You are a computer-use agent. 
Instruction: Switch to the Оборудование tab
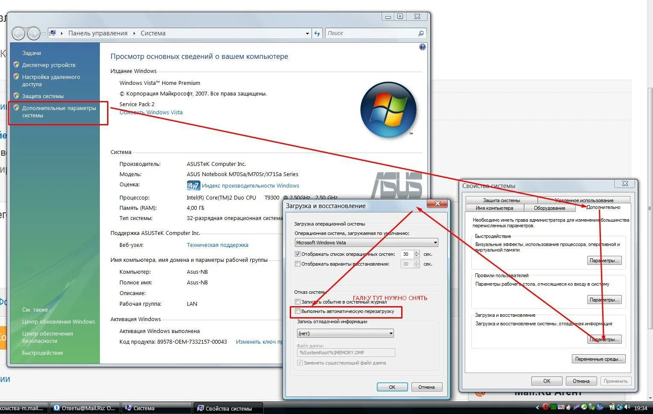click(x=549, y=208)
